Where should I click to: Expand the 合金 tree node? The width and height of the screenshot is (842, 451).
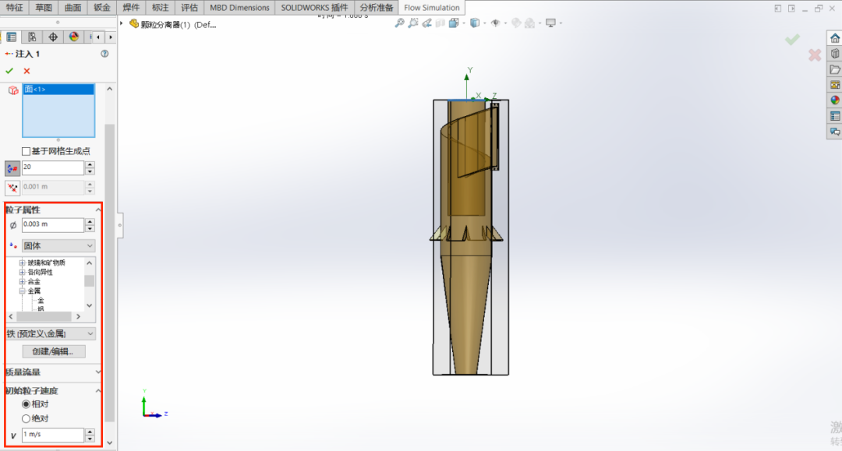(x=22, y=281)
